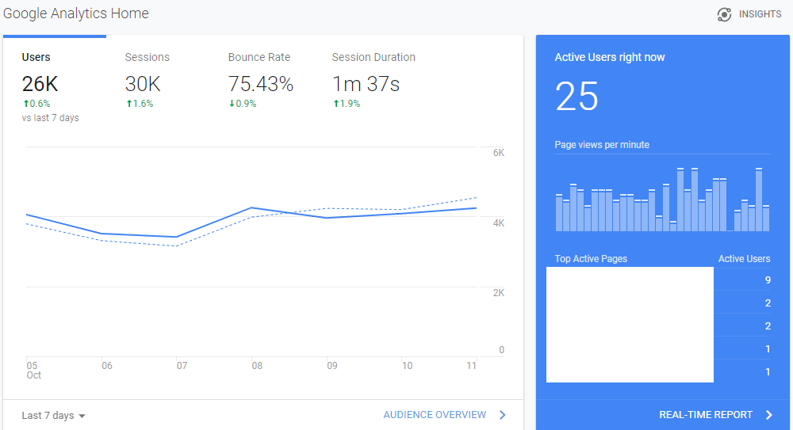Viewport: 793px width, 430px height.
Task: Open the Insights panel icon
Action: click(724, 15)
